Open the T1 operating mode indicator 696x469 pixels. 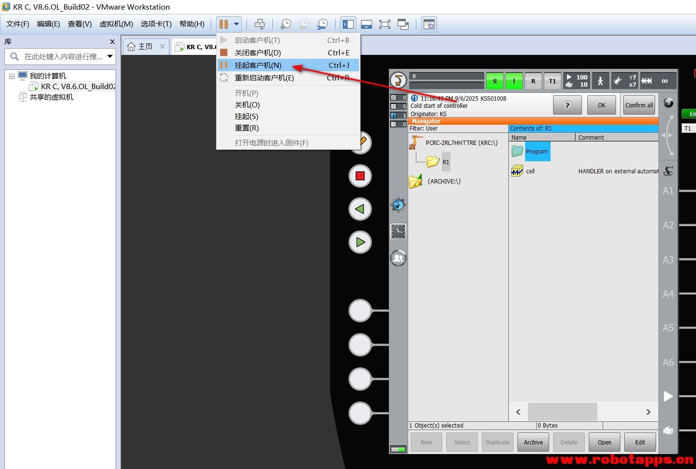(553, 81)
